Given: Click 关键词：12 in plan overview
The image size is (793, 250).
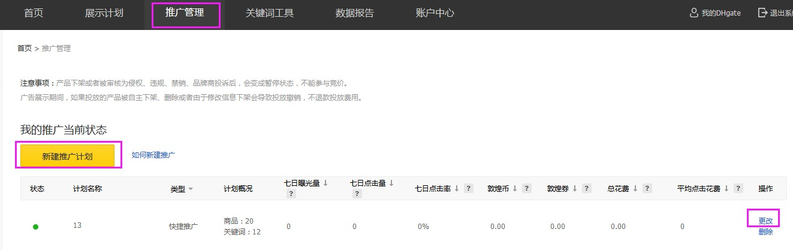Looking at the screenshot, I should pos(242,232).
